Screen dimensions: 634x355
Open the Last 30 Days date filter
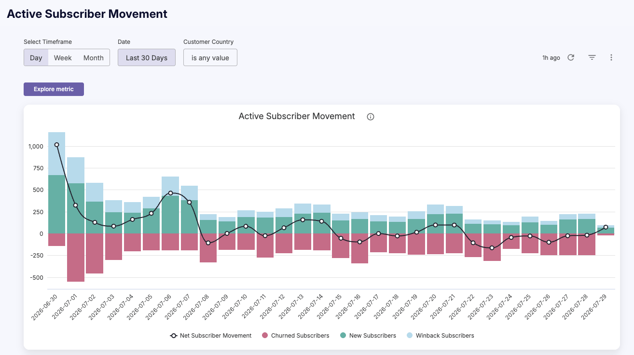147,57
